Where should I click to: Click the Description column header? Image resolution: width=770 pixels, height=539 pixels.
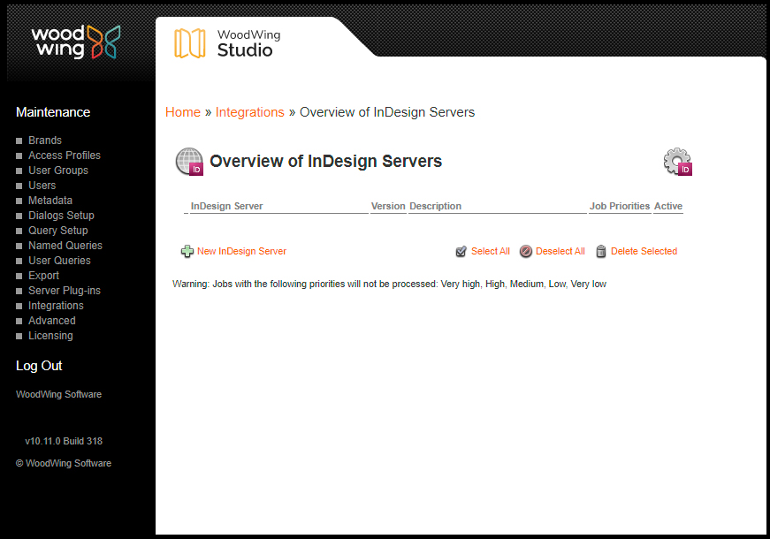tap(435, 206)
